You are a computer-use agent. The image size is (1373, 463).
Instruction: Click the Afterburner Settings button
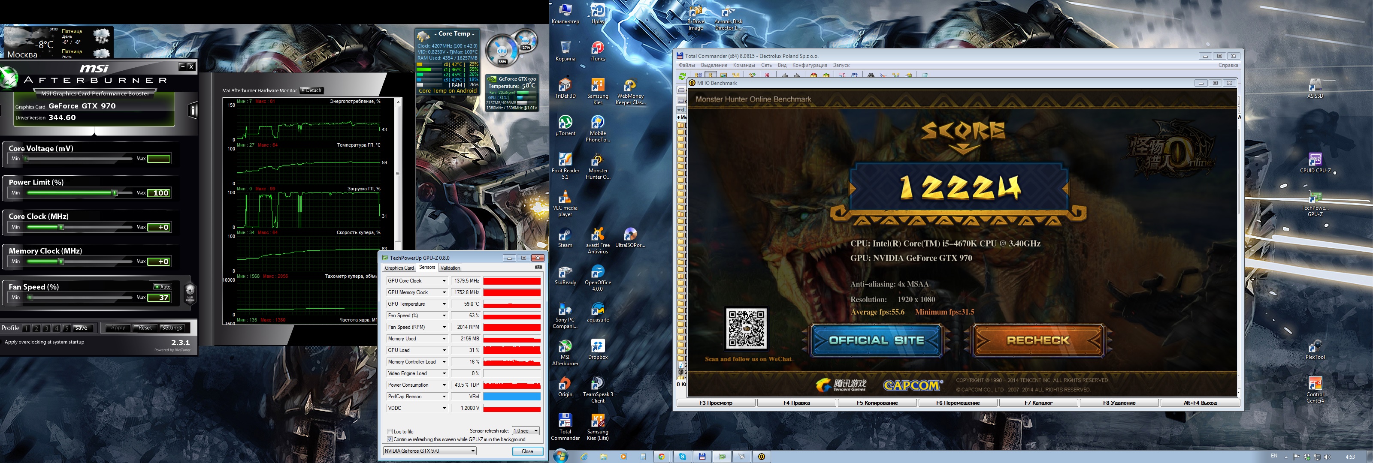tap(172, 328)
